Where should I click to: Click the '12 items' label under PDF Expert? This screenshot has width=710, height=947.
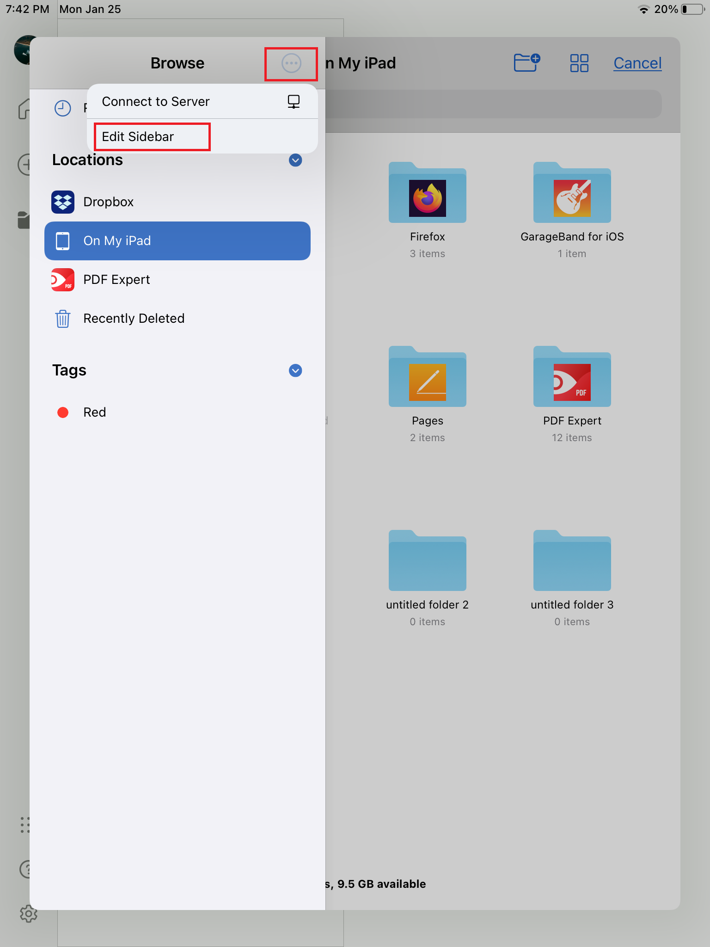572,437
